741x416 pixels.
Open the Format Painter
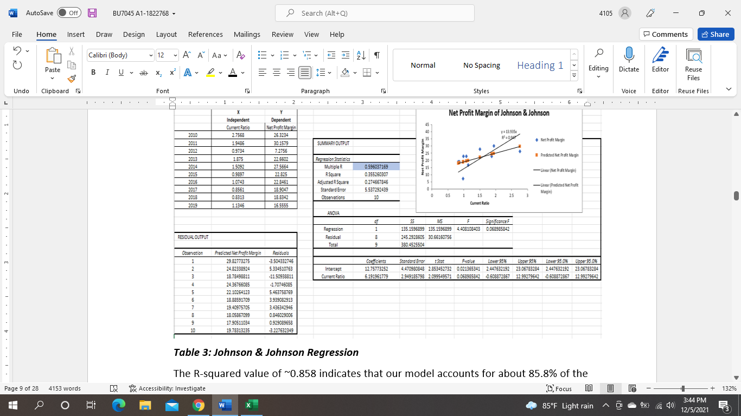click(71, 79)
